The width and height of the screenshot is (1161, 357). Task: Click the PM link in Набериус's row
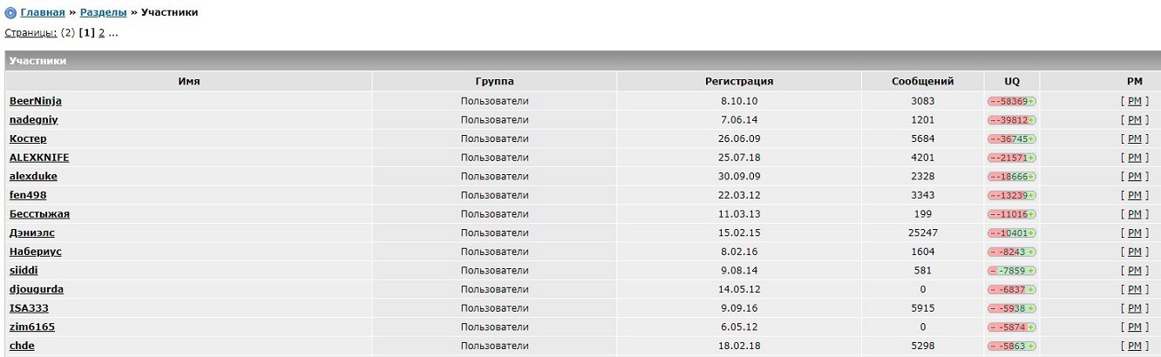[x=1134, y=252]
